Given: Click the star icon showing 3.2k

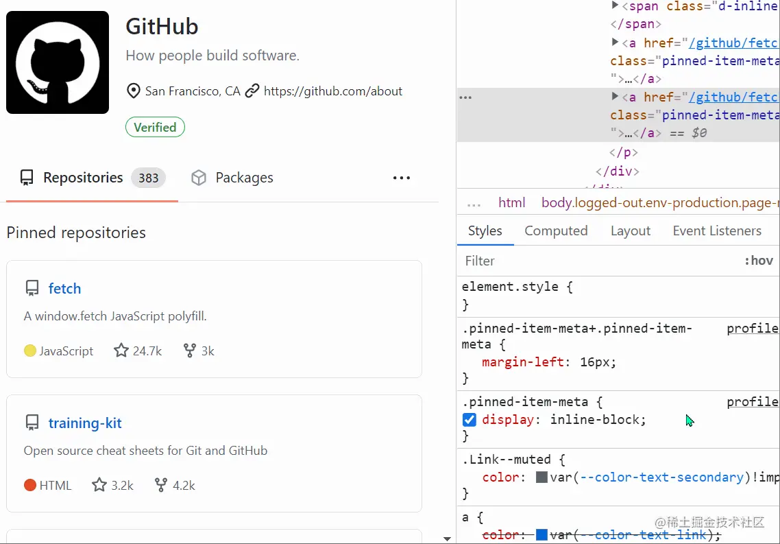Looking at the screenshot, I should coord(99,485).
